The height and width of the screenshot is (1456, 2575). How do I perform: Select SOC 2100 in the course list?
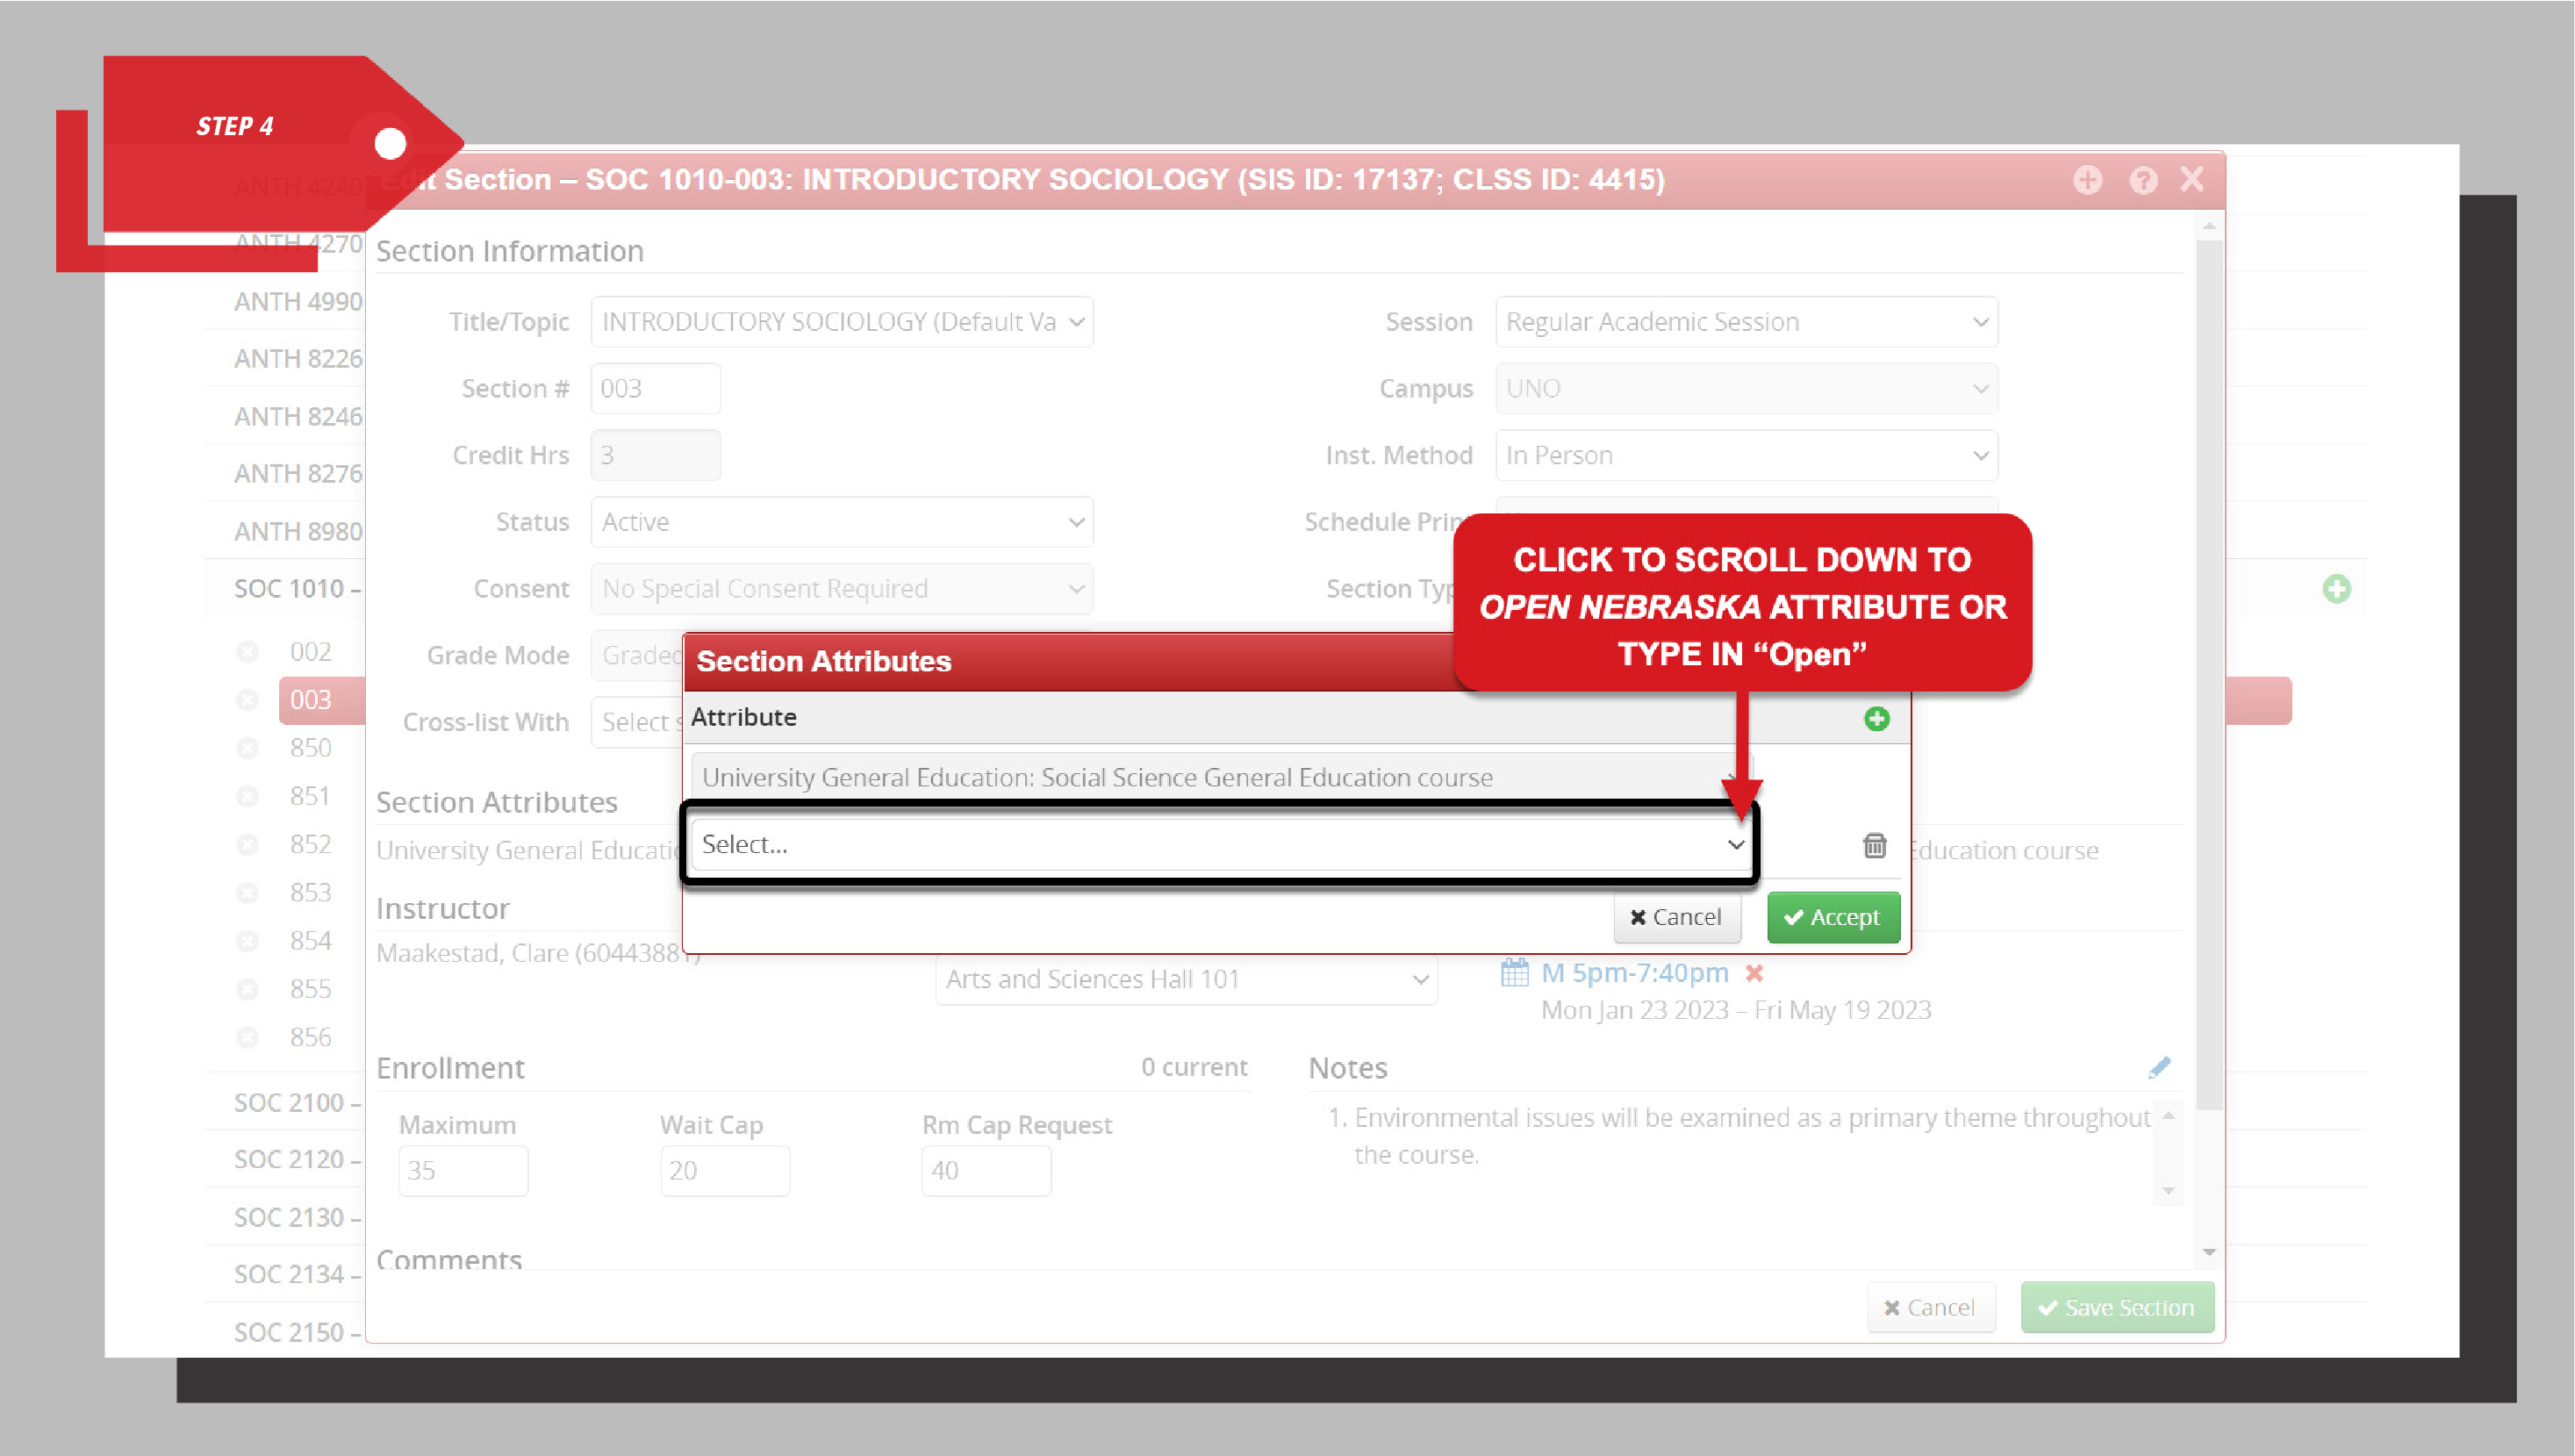[x=291, y=1102]
